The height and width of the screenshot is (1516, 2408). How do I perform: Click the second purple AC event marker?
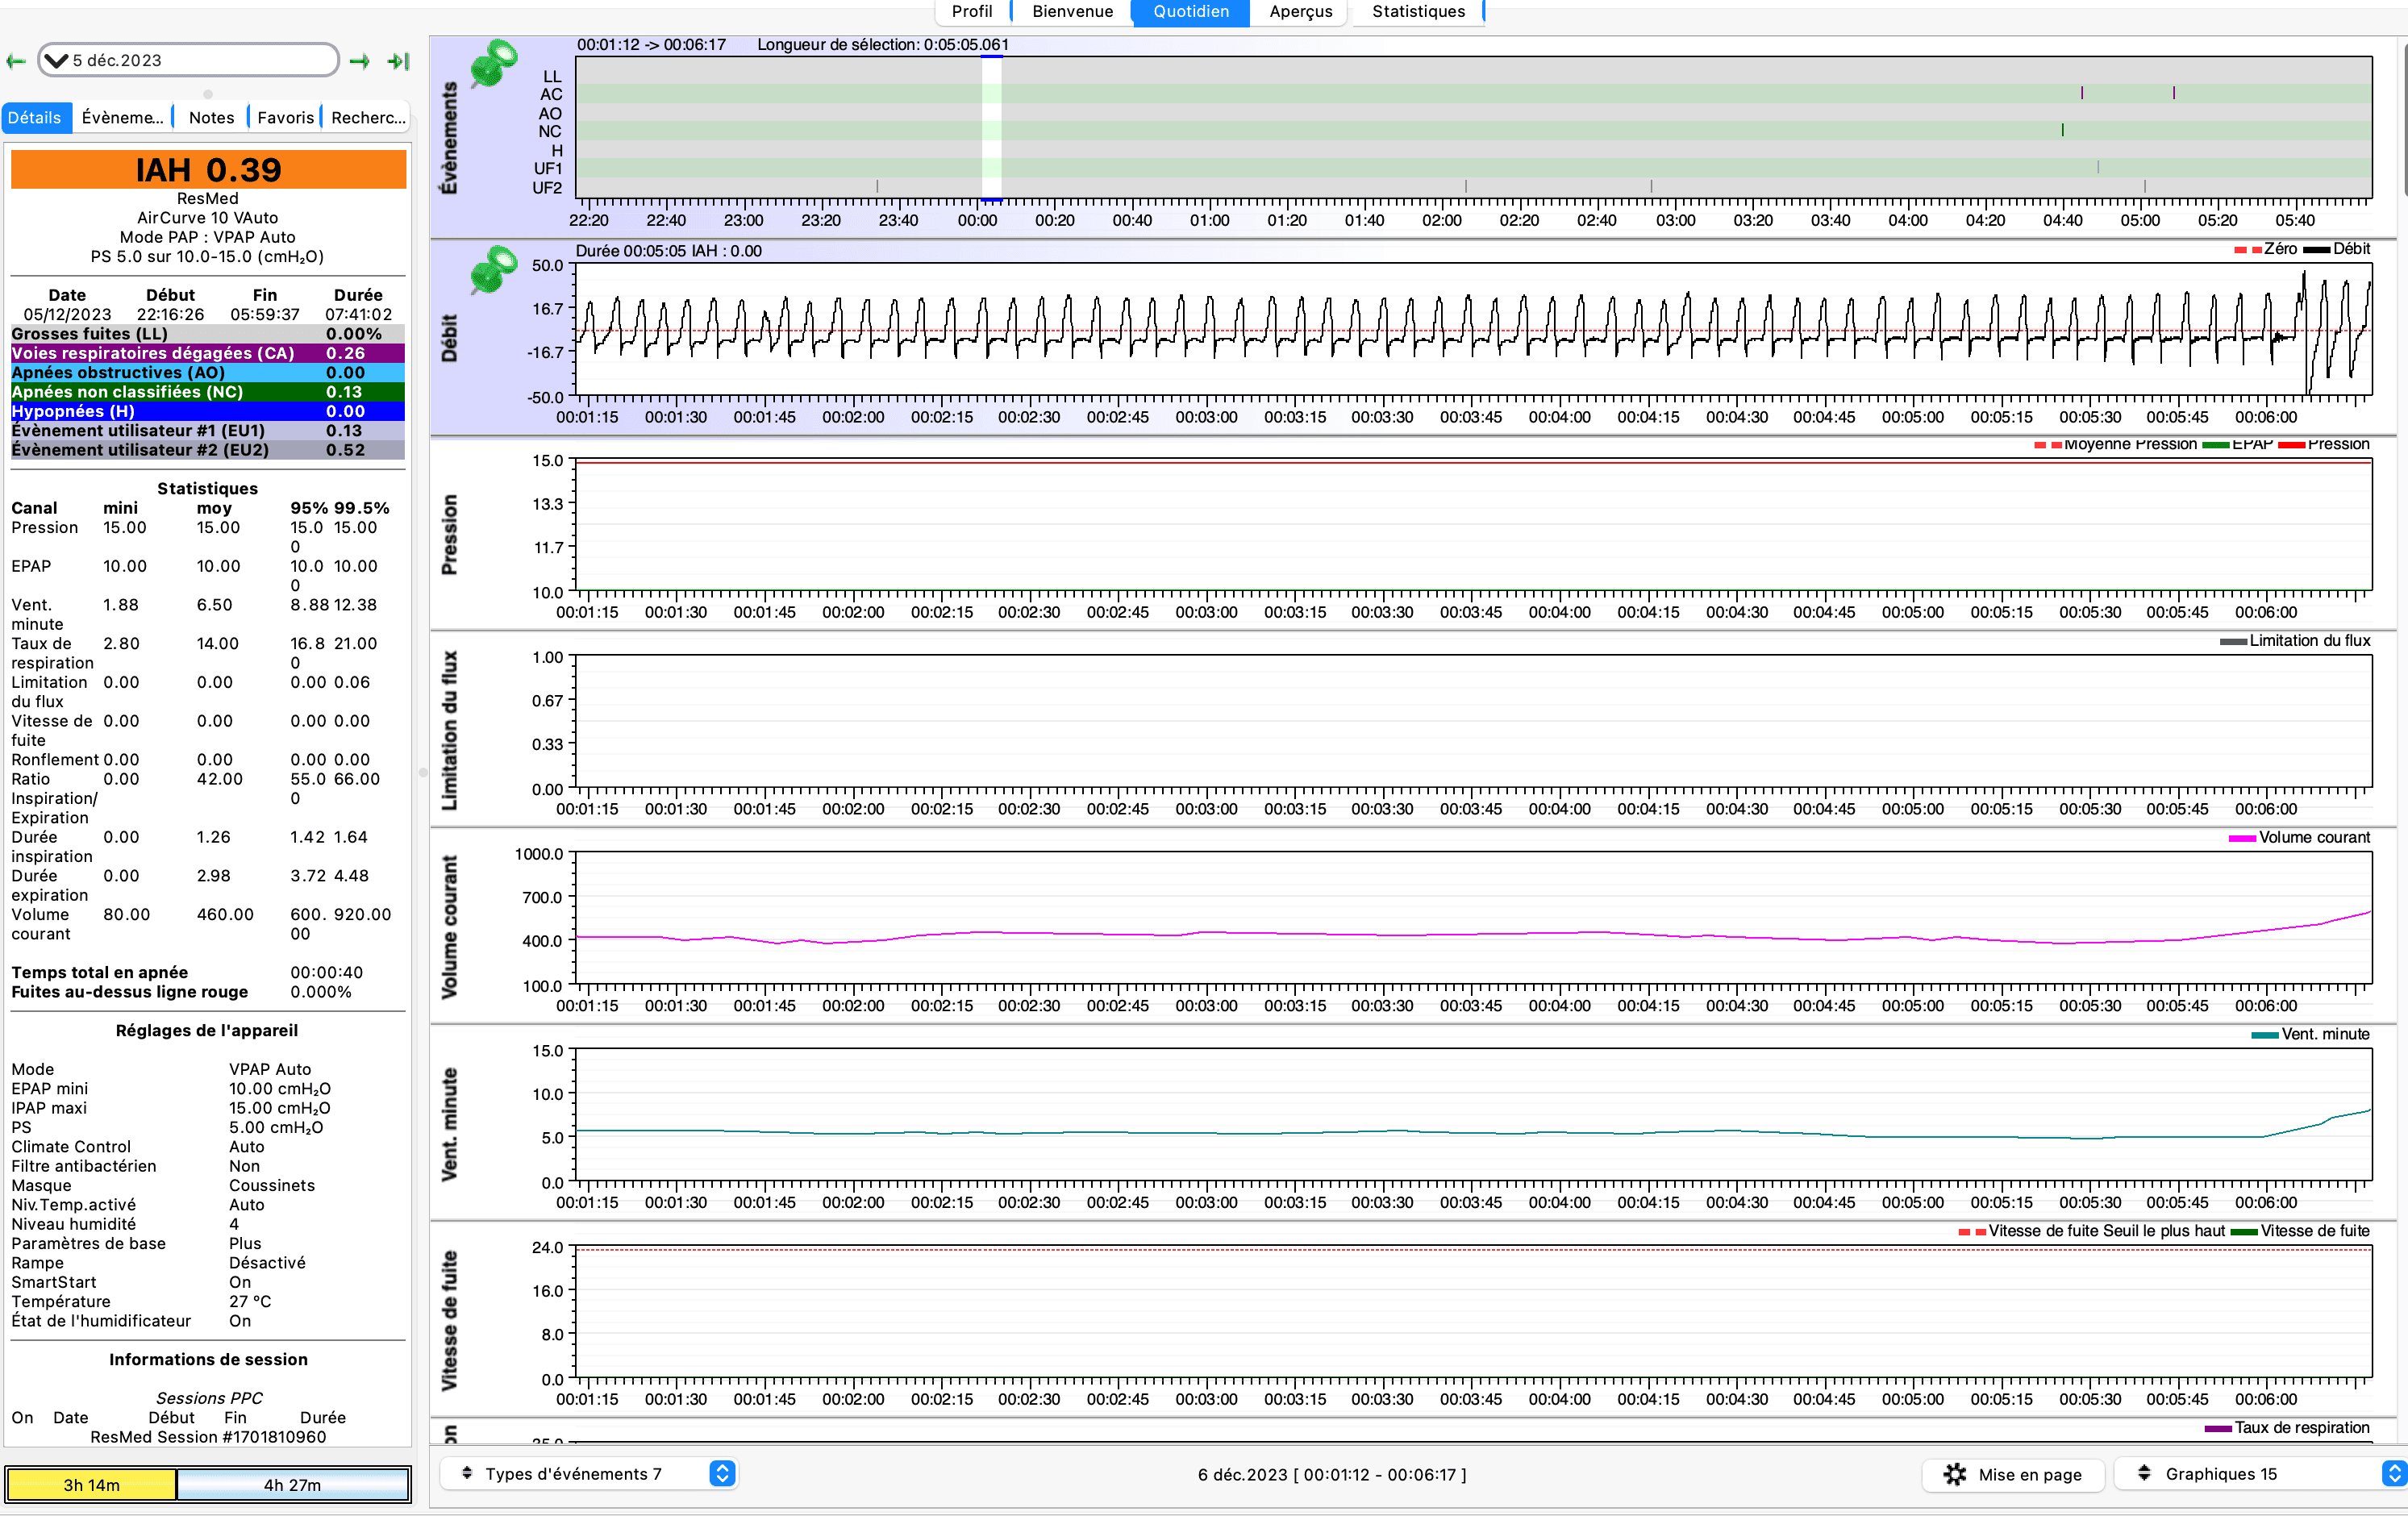tap(2174, 93)
